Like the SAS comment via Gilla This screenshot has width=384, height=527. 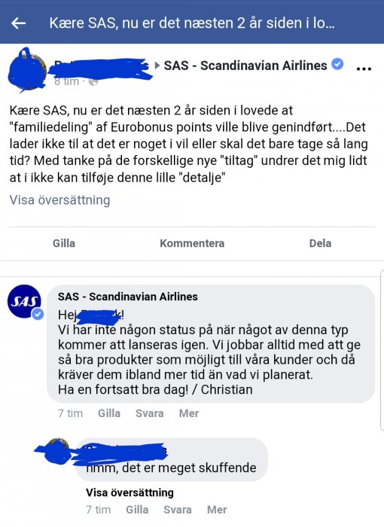[109, 413]
